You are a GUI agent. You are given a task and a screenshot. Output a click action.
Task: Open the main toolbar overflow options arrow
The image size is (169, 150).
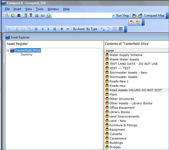(167, 16)
